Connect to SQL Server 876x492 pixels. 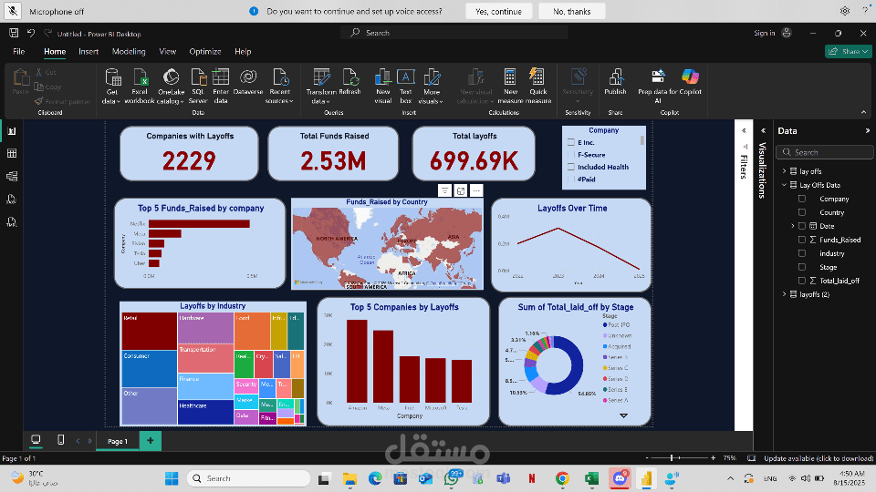(x=198, y=86)
